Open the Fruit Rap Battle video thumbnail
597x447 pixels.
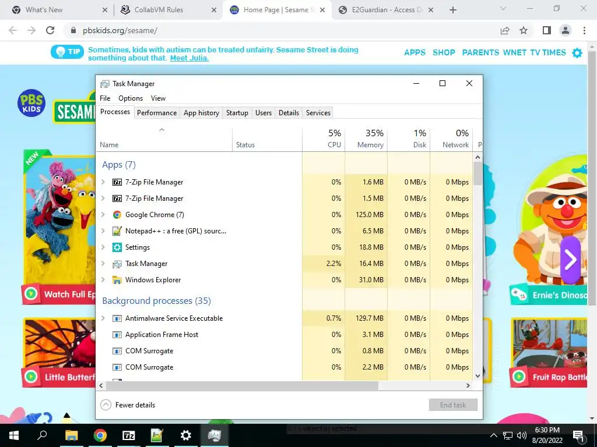click(548, 352)
